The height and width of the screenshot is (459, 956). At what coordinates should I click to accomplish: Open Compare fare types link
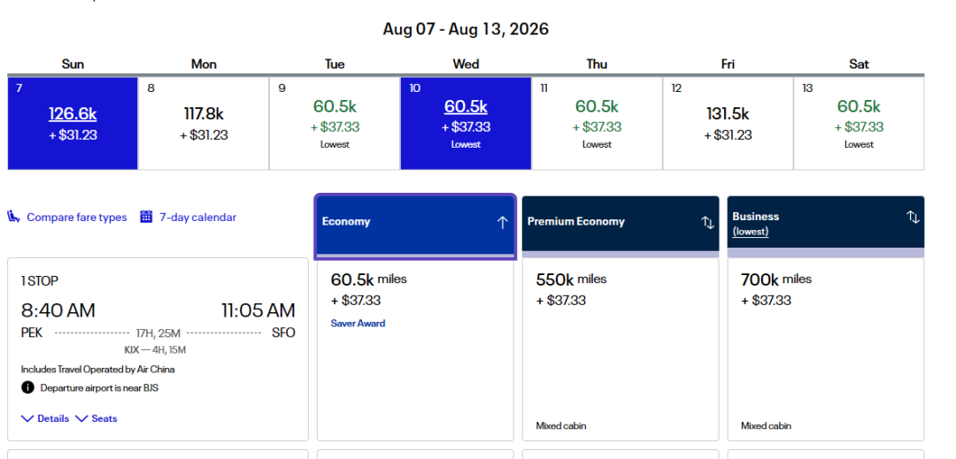click(x=76, y=217)
